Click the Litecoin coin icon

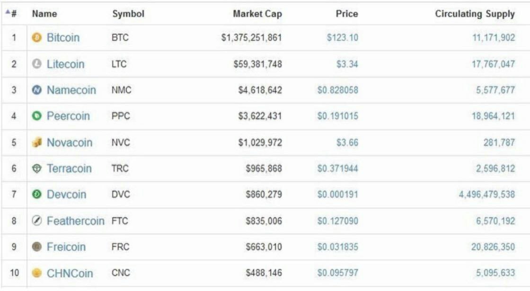pos(36,64)
